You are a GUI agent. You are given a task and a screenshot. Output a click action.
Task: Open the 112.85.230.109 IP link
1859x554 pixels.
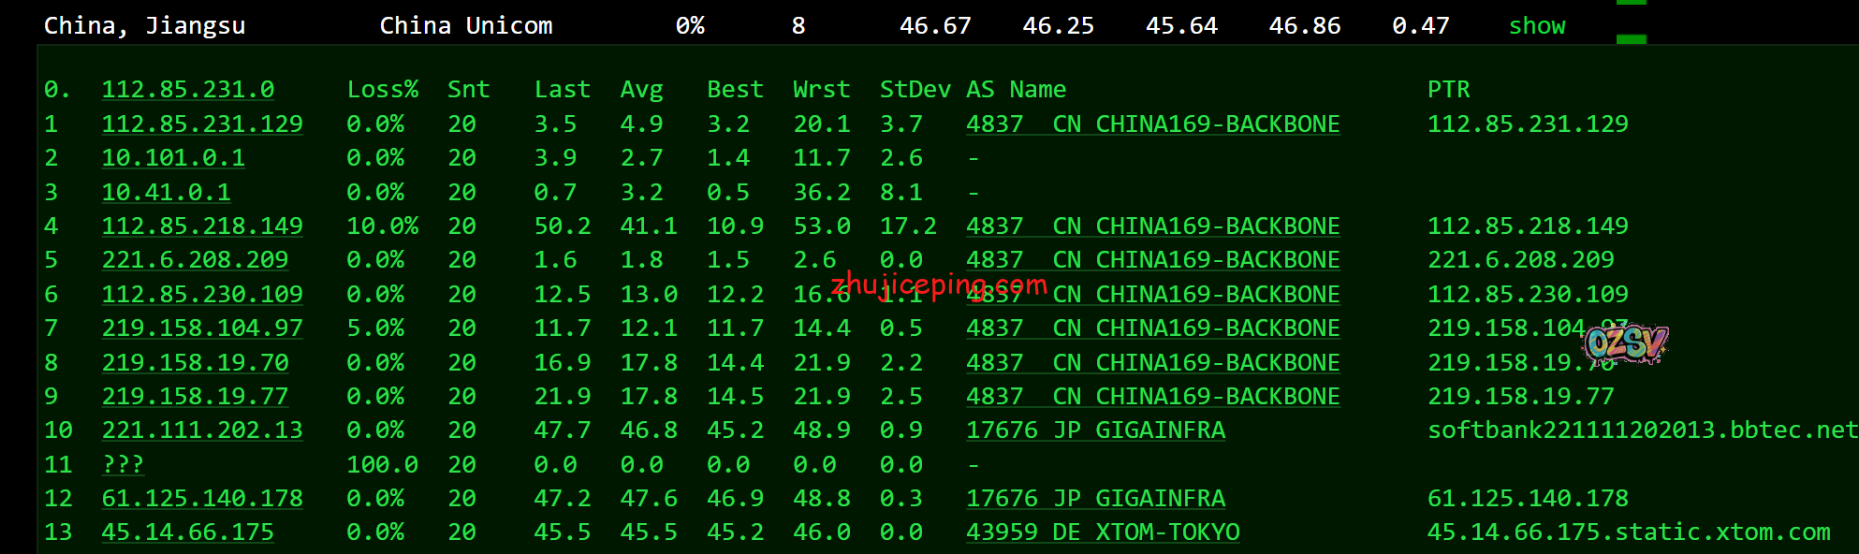tap(202, 295)
